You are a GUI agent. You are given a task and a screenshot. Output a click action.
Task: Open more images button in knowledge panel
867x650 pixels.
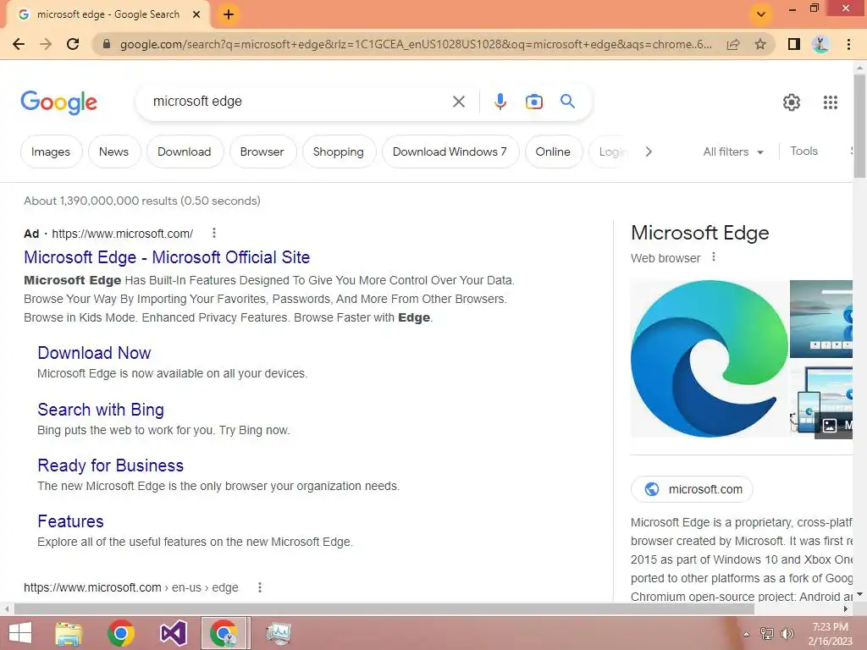click(x=834, y=425)
